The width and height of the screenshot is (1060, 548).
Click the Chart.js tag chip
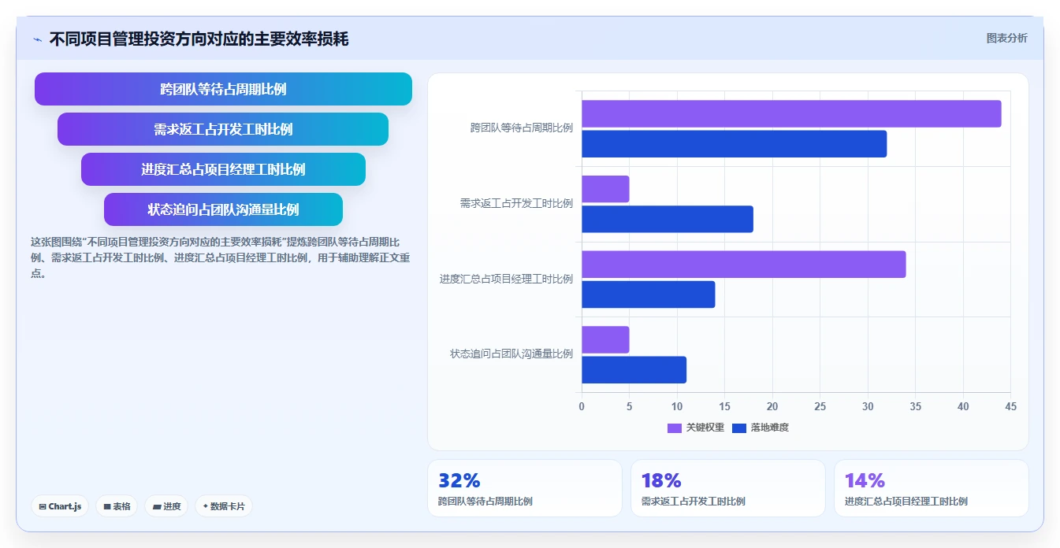tap(60, 506)
